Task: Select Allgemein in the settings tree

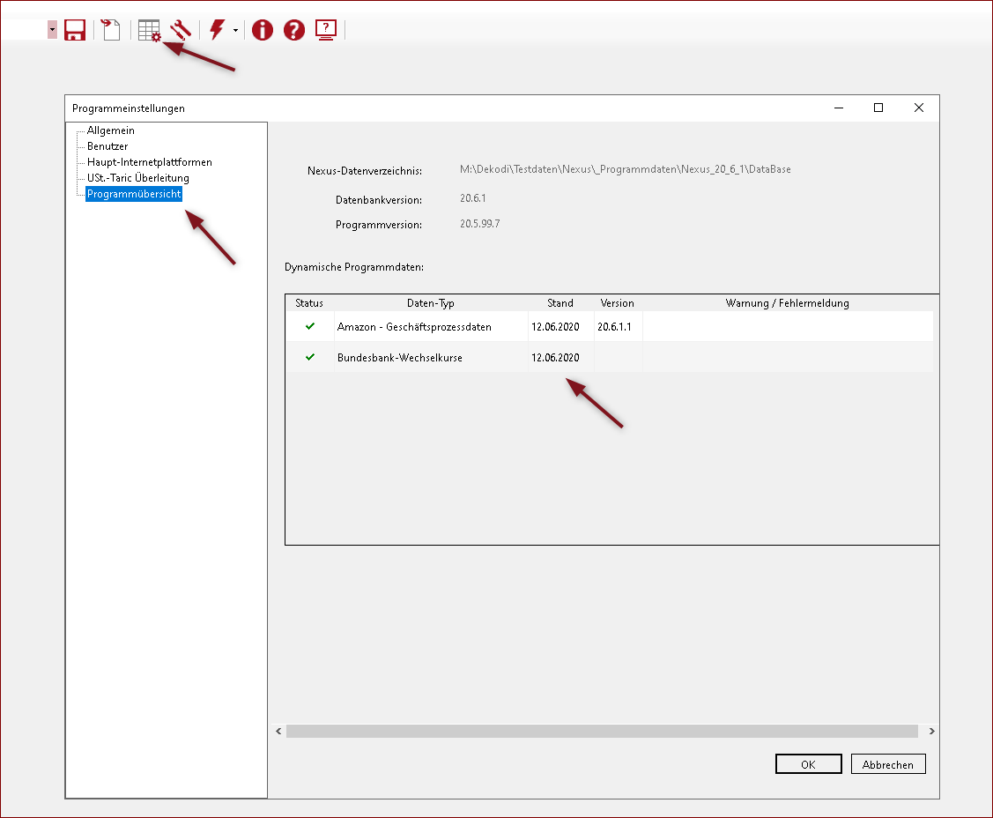Action: [x=110, y=130]
